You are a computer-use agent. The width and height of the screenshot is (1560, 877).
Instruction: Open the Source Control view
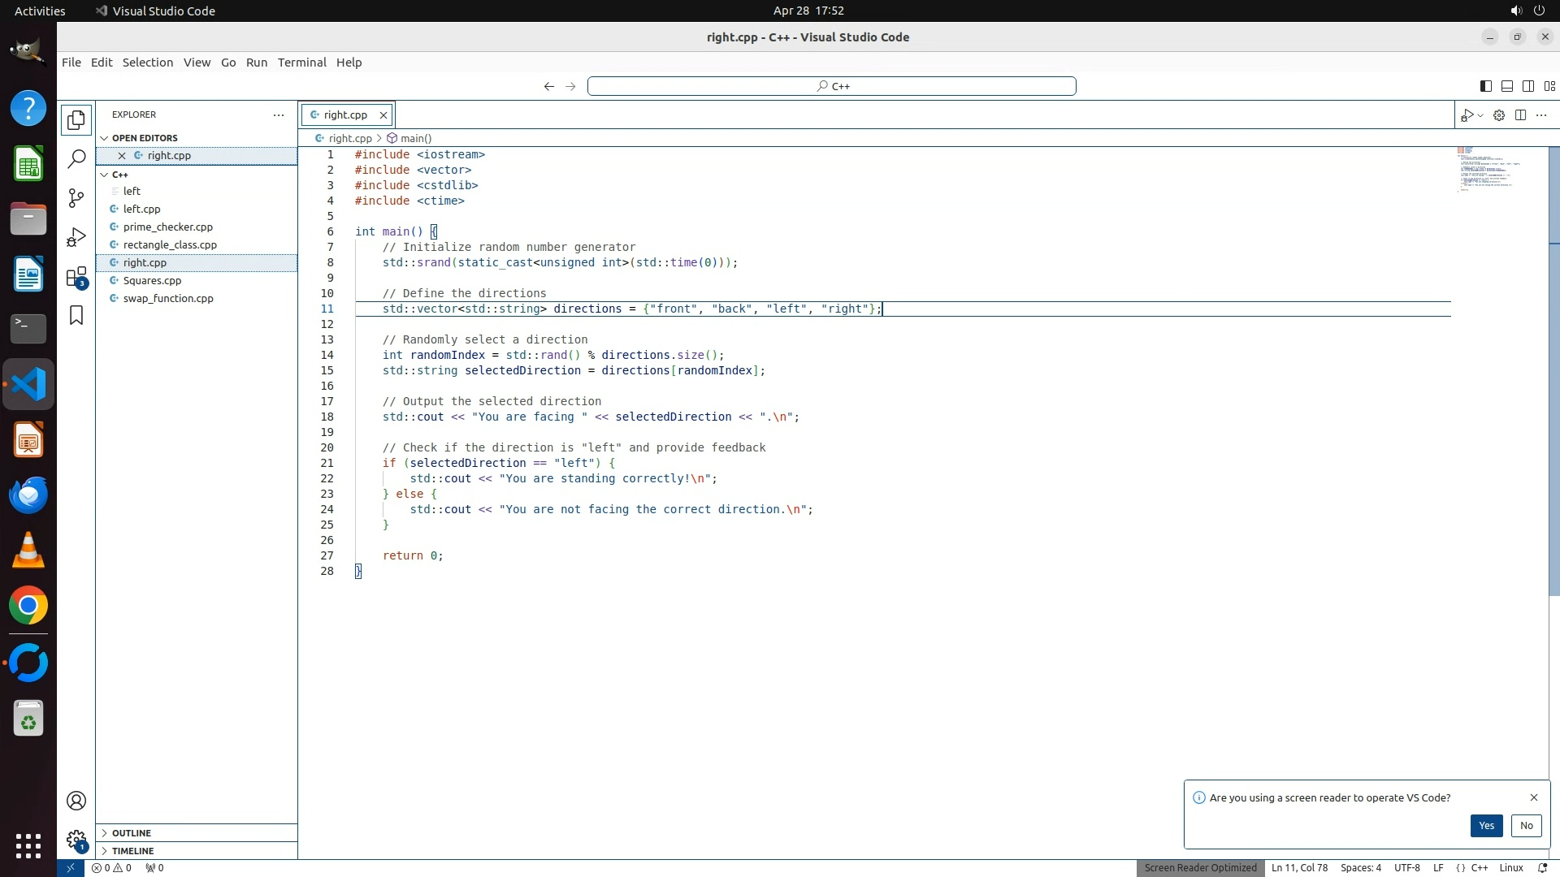[76, 198]
